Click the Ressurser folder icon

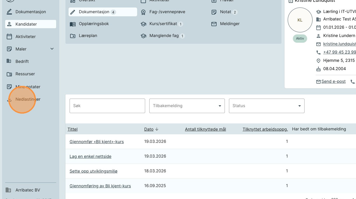(x=9, y=74)
